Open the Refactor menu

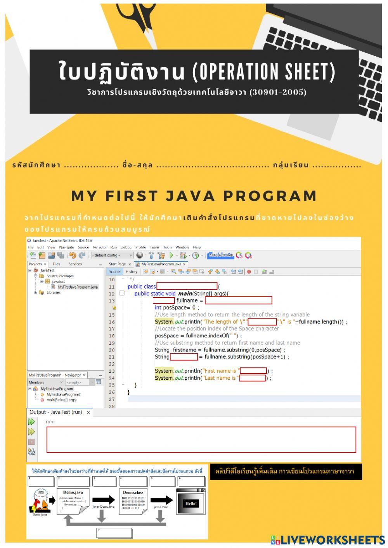click(100, 247)
